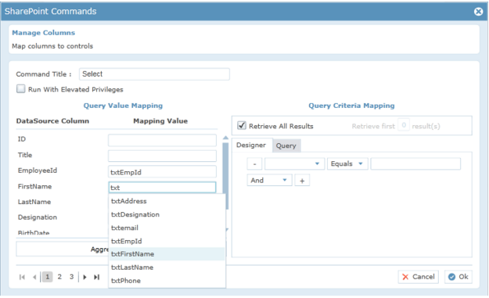Image resolution: width=489 pixels, height=298 pixels.
Task: Click the Command Title input field
Action: click(x=154, y=74)
